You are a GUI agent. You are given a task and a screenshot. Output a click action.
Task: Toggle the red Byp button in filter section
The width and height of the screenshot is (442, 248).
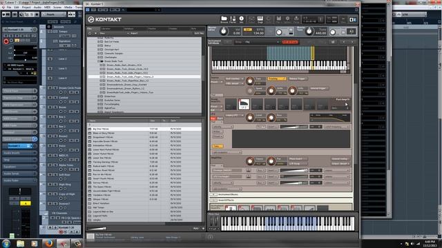(213, 118)
